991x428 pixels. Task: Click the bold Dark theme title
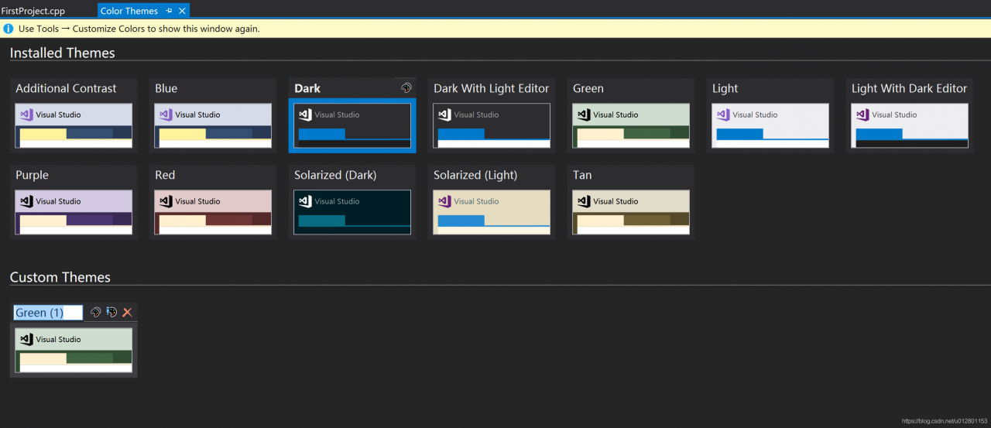[x=307, y=88]
